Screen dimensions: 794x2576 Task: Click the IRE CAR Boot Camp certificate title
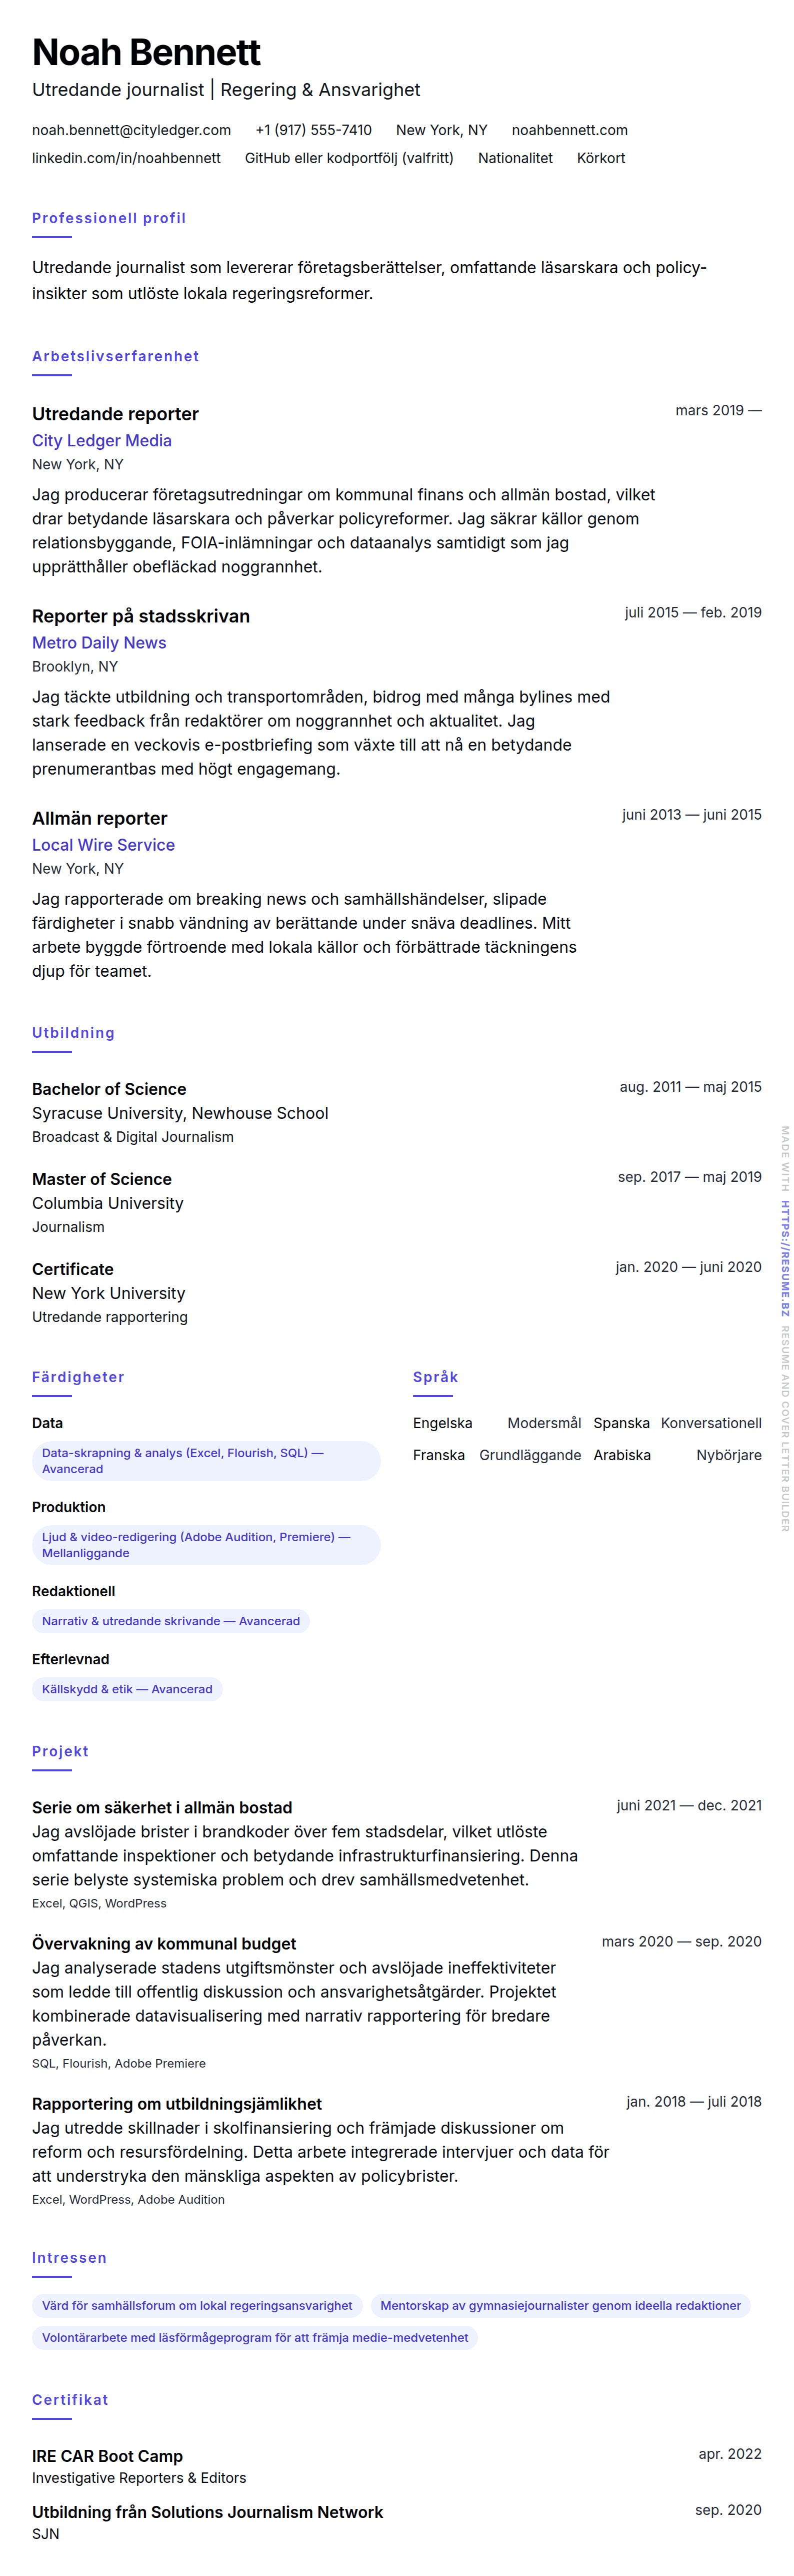(x=107, y=2456)
